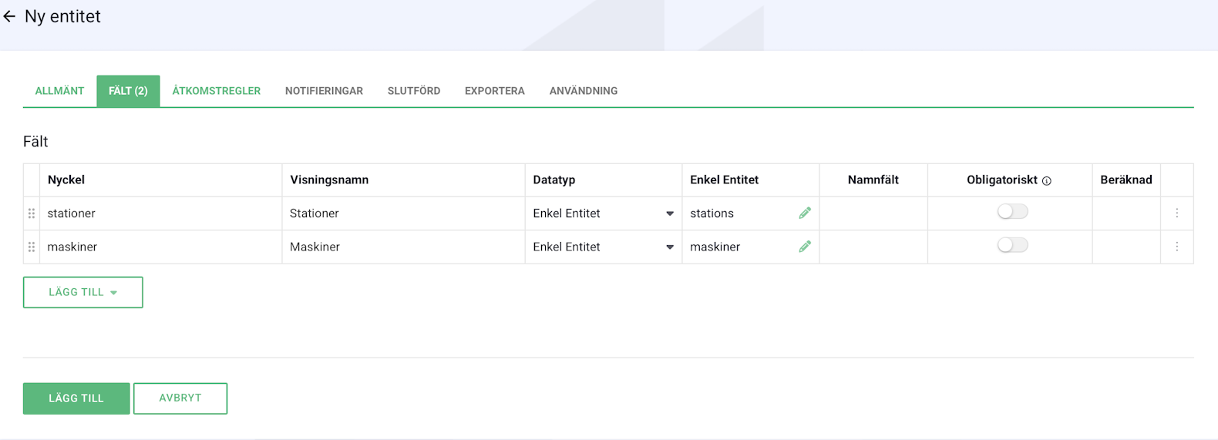1218x440 pixels.
Task: Switch to the Allmänt tab
Action: (59, 91)
